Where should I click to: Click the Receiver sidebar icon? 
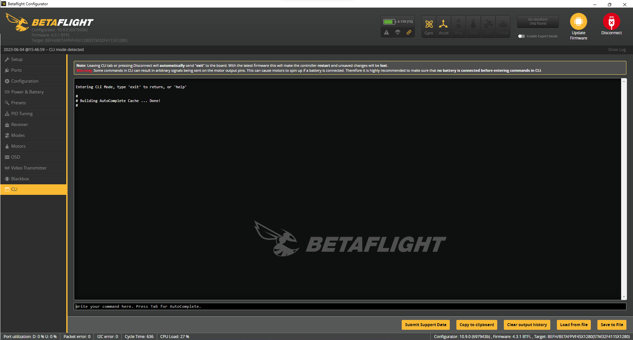7,124
